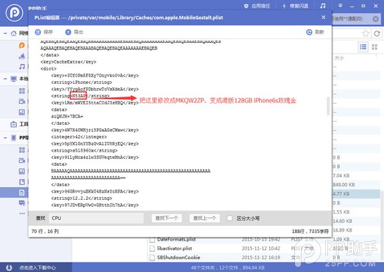384x272 pixels.
Task: Click the siQKJN+7BCA= data line
Action: coord(67,116)
